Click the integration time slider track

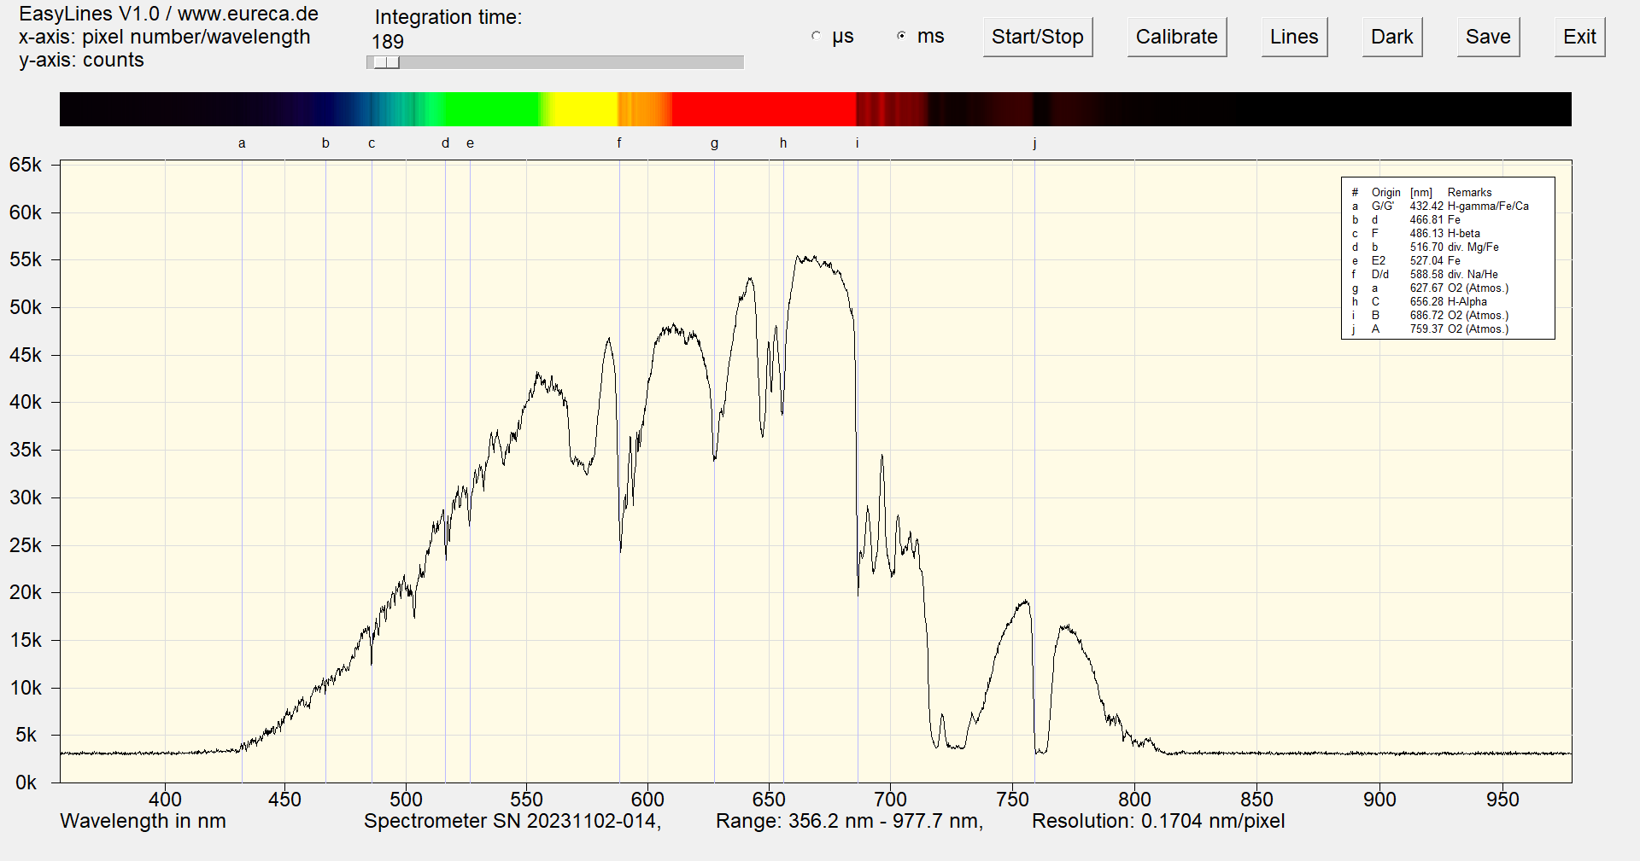point(555,62)
